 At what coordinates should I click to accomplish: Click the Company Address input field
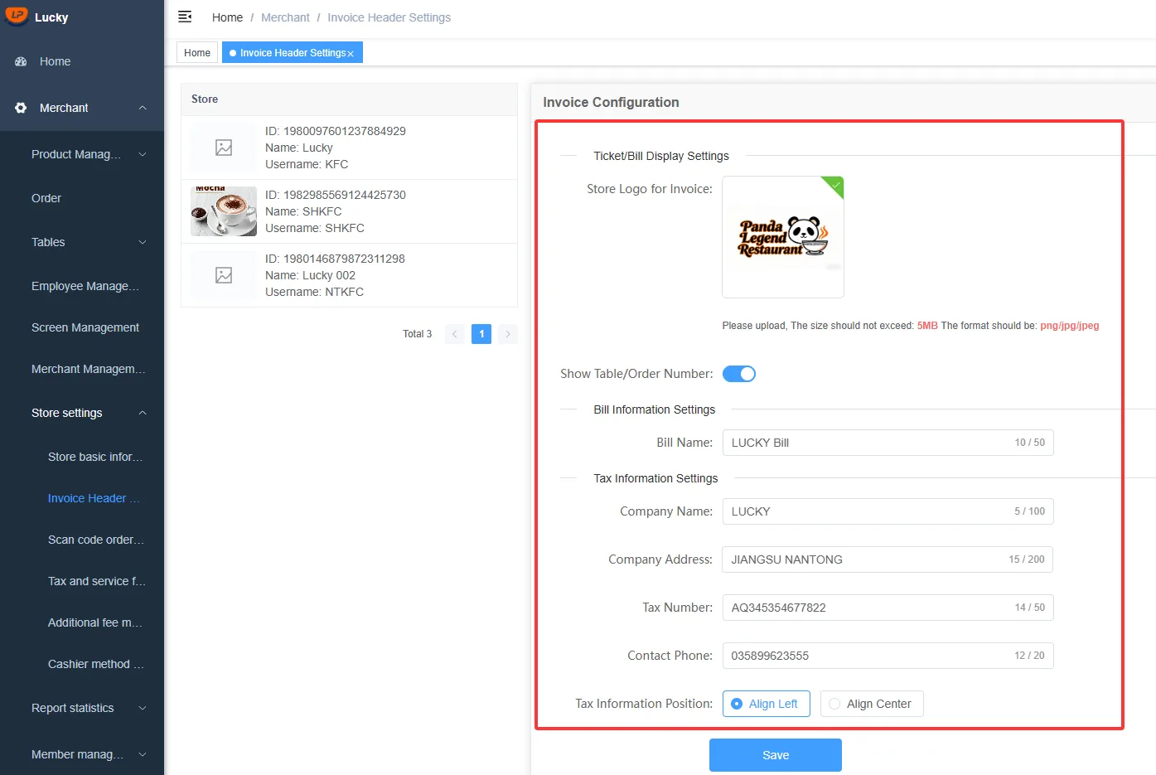(x=888, y=559)
